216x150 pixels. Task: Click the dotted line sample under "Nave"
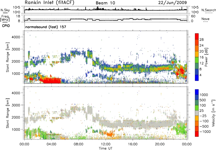tap(205, 22)
